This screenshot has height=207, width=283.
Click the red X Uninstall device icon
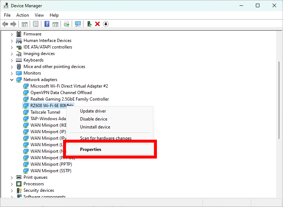coord(97,24)
